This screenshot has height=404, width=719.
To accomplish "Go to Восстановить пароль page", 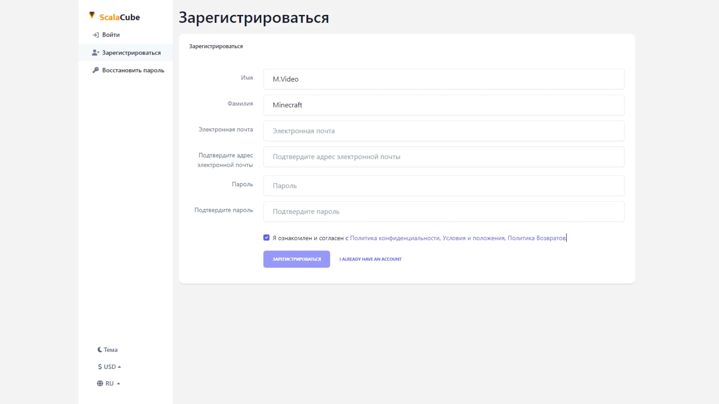I will [x=133, y=70].
